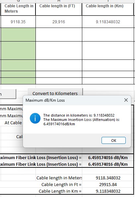The width and height of the screenshot is (135, 197).
Task: Select the second 6.459174016 dB/Km result cell
Action: [x=108, y=164]
